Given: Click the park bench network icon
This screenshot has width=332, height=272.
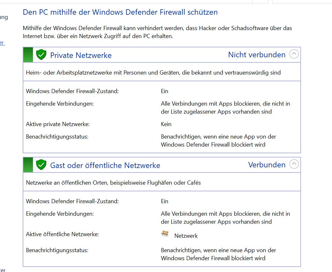Looking at the screenshot, I should coord(165,234).
